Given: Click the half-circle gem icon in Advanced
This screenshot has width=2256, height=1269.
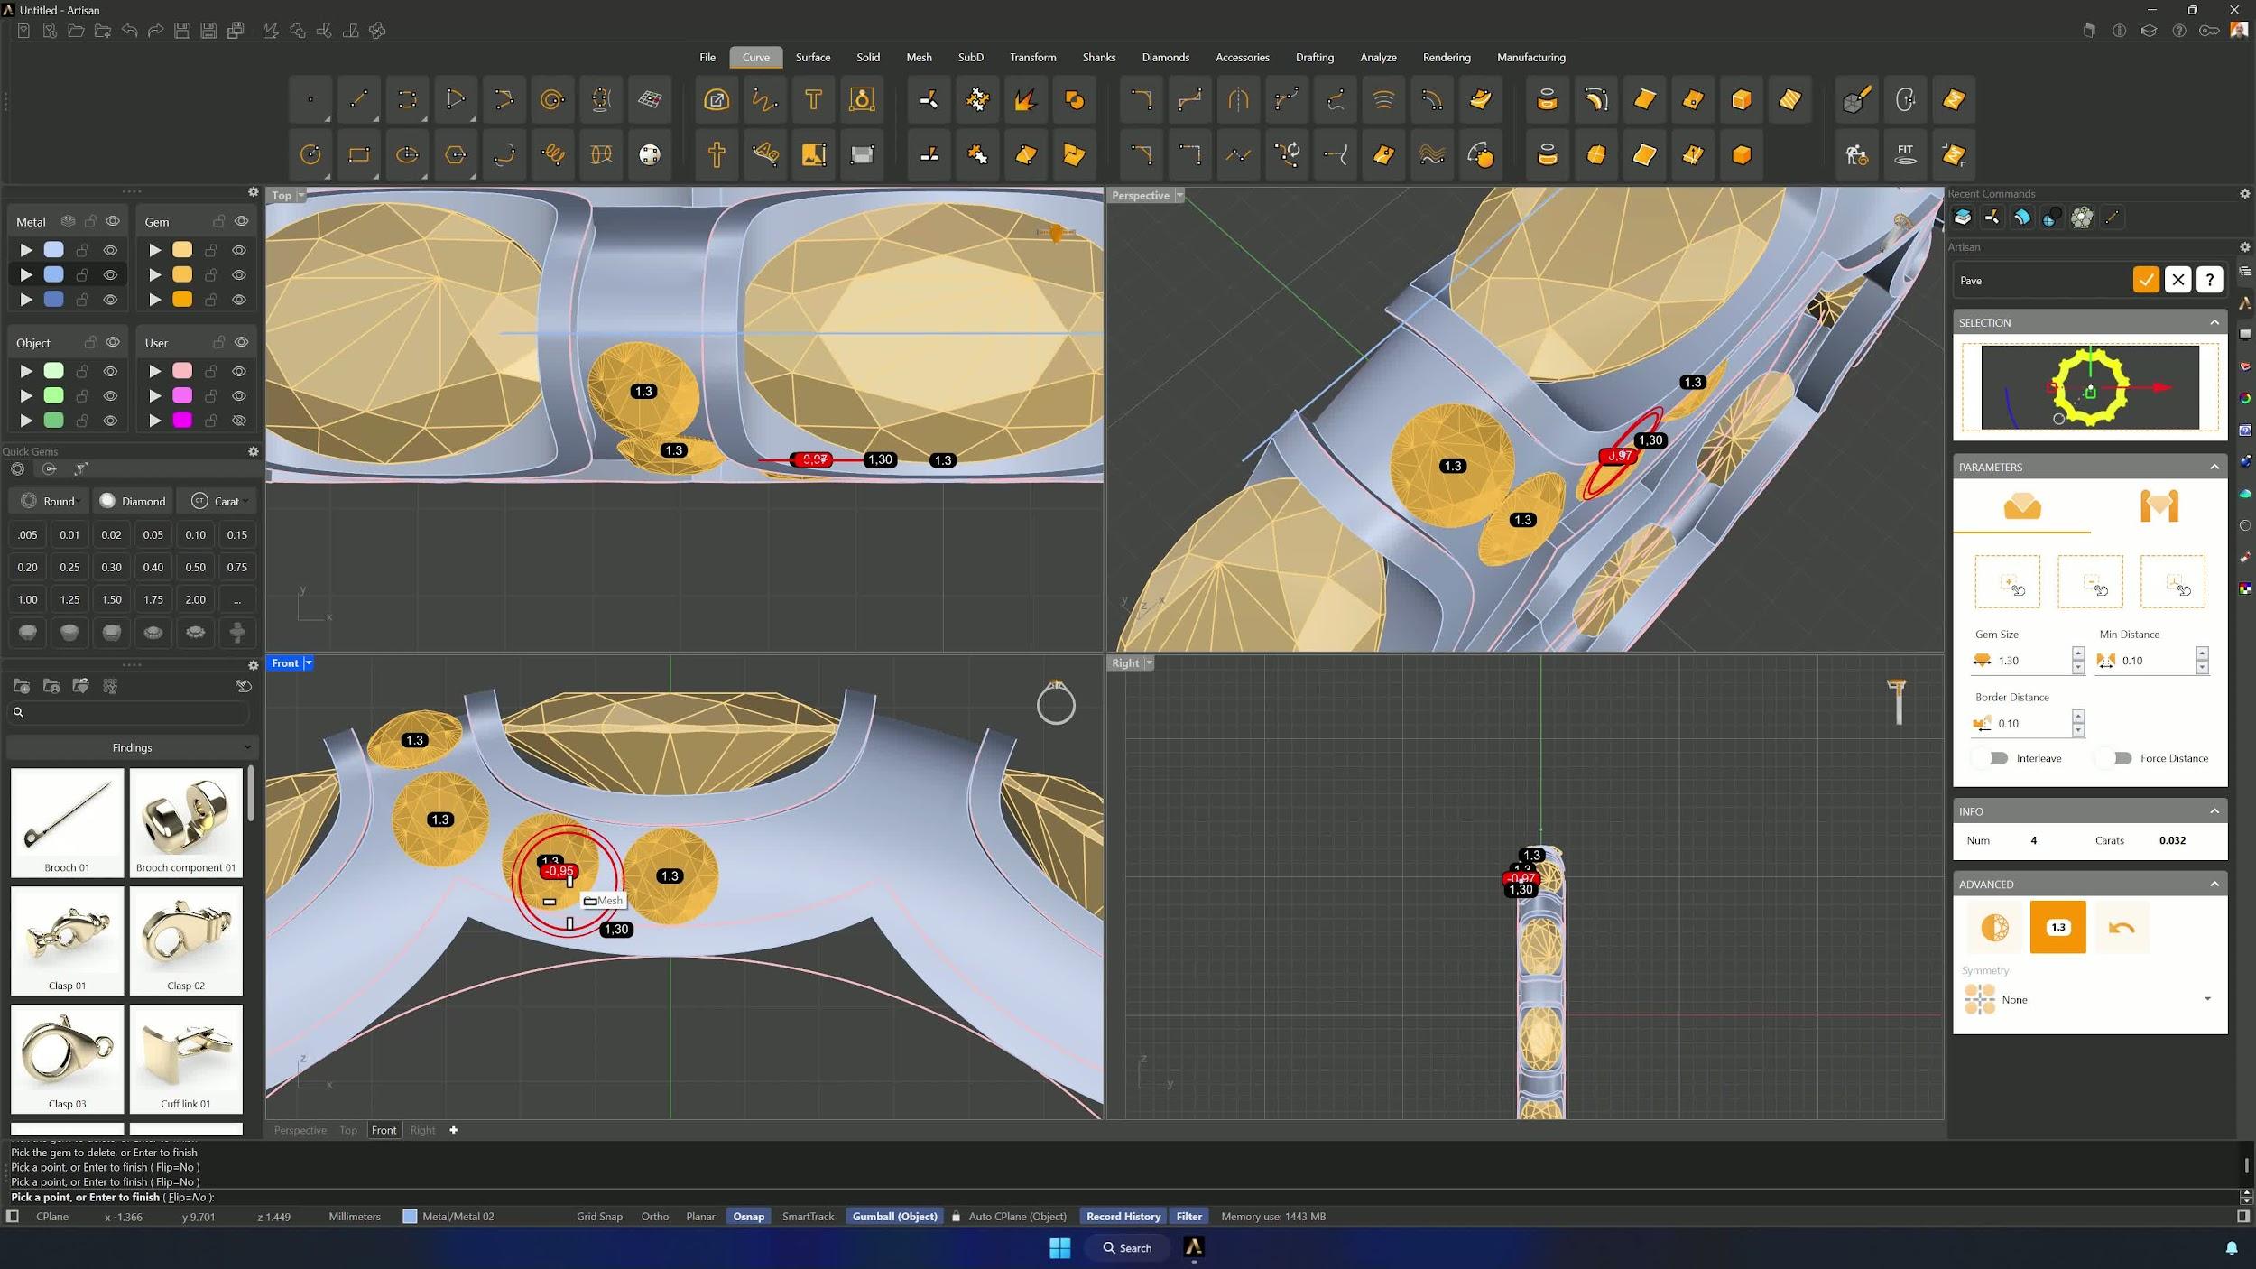Looking at the screenshot, I should coord(1994,927).
